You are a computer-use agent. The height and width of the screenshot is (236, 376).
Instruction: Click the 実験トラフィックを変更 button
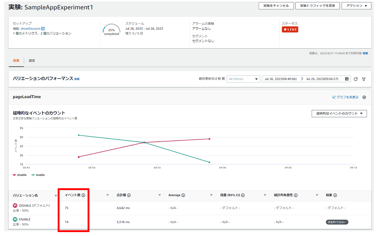tap(317, 6)
